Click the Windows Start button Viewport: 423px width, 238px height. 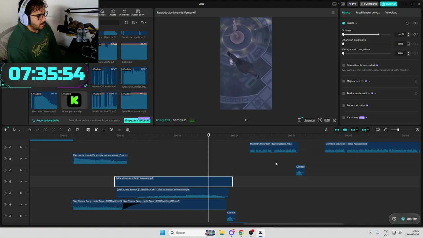pos(163,233)
